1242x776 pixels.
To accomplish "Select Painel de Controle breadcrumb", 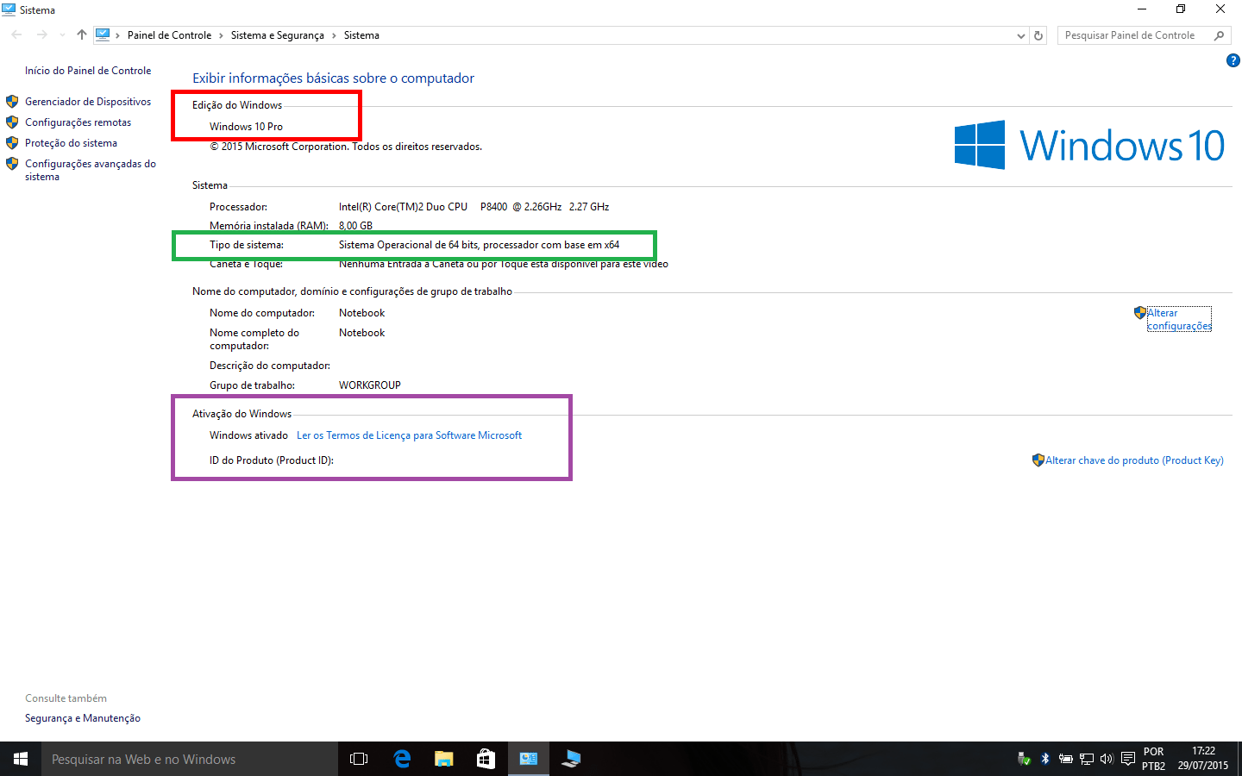I will (x=169, y=35).
